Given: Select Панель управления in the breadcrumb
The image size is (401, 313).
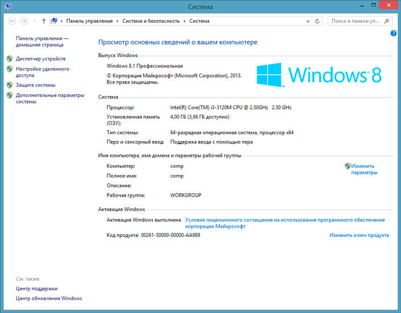Looking at the screenshot, I should [x=89, y=21].
